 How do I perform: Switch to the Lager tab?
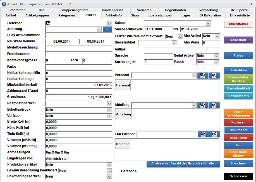point(186,15)
